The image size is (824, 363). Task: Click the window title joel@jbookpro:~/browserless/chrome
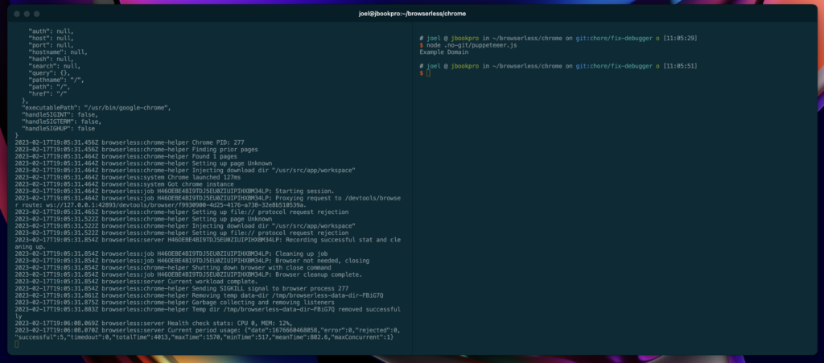[412, 14]
